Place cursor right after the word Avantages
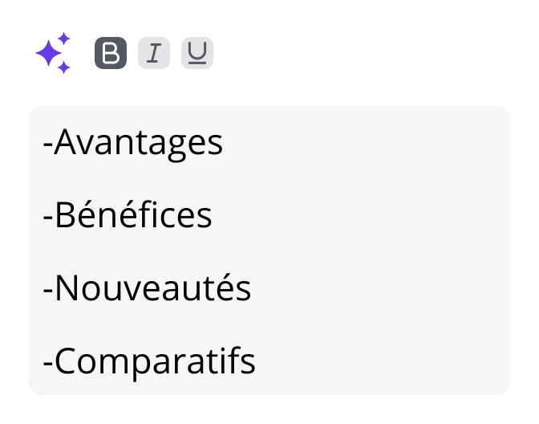 pyautogui.click(x=225, y=143)
